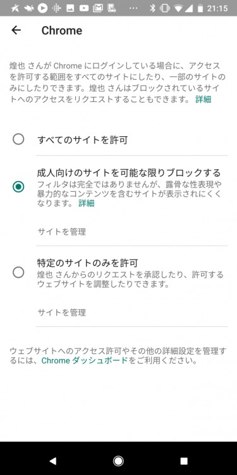Select the 特定のサイトのみを許可 radio button
The image size is (237, 475).
tap(18, 272)
